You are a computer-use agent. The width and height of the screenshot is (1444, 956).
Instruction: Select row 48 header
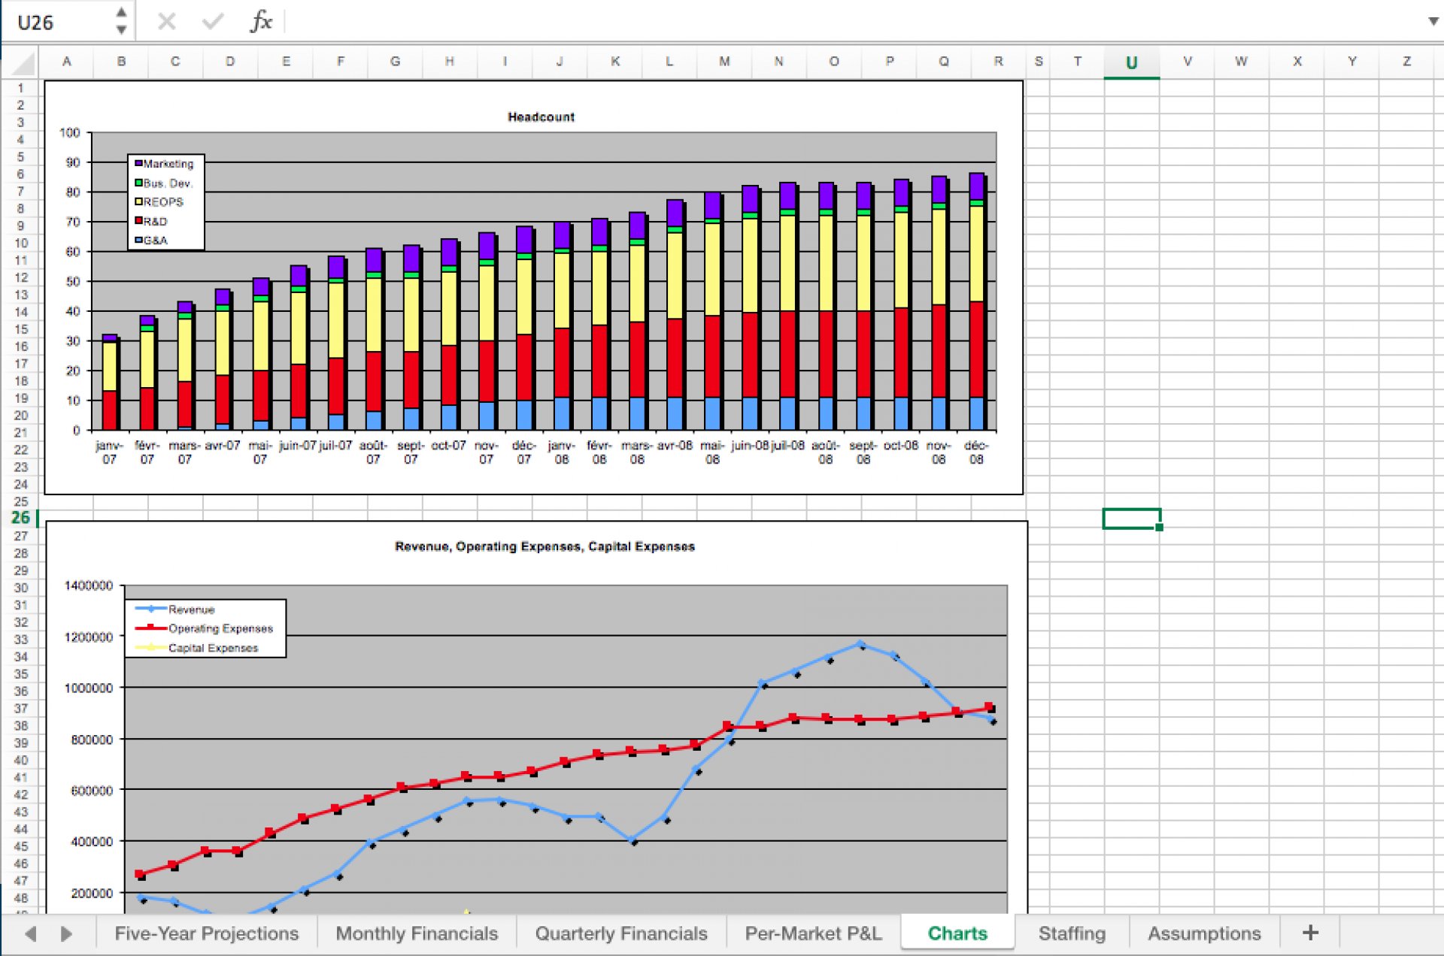(x=20, y=898)
